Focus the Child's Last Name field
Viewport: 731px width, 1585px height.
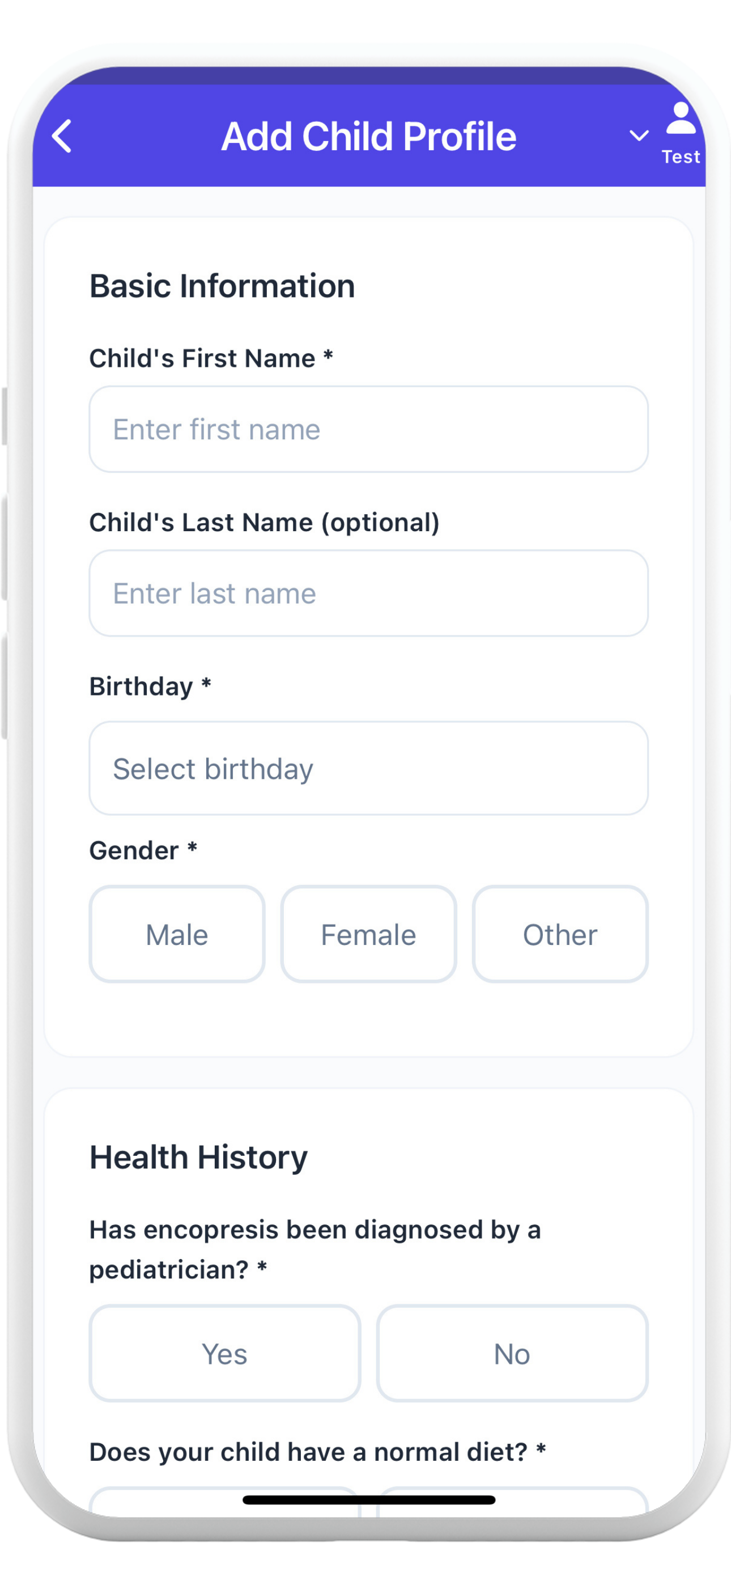click(368, 593)
